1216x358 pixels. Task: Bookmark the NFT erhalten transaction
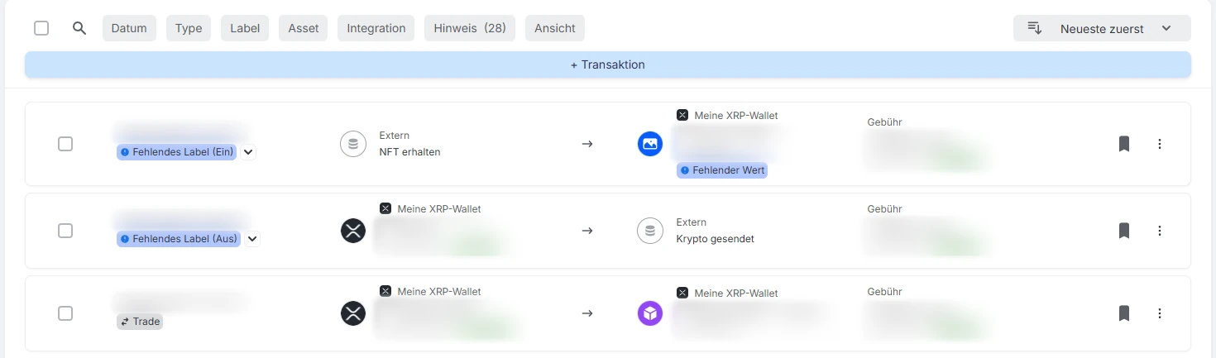(1124, 144)
